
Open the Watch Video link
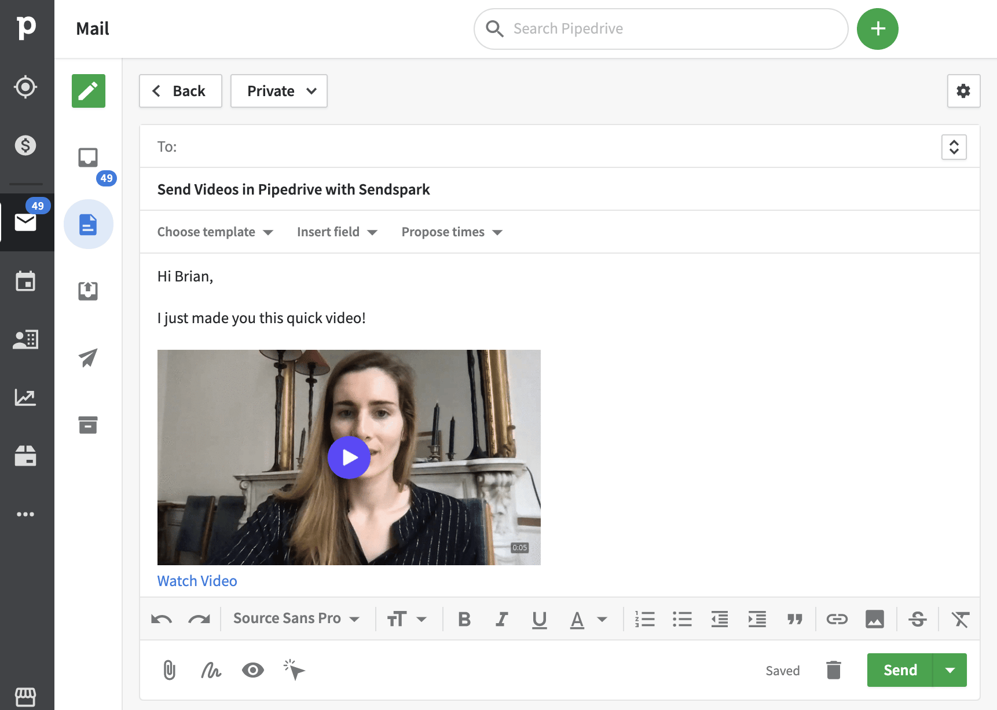pyautogui.click(x=197, y=581)
